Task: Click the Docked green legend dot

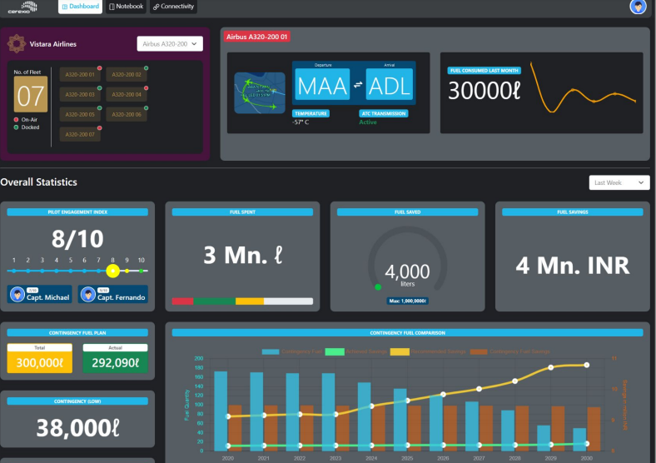Action: coord(17,127)
